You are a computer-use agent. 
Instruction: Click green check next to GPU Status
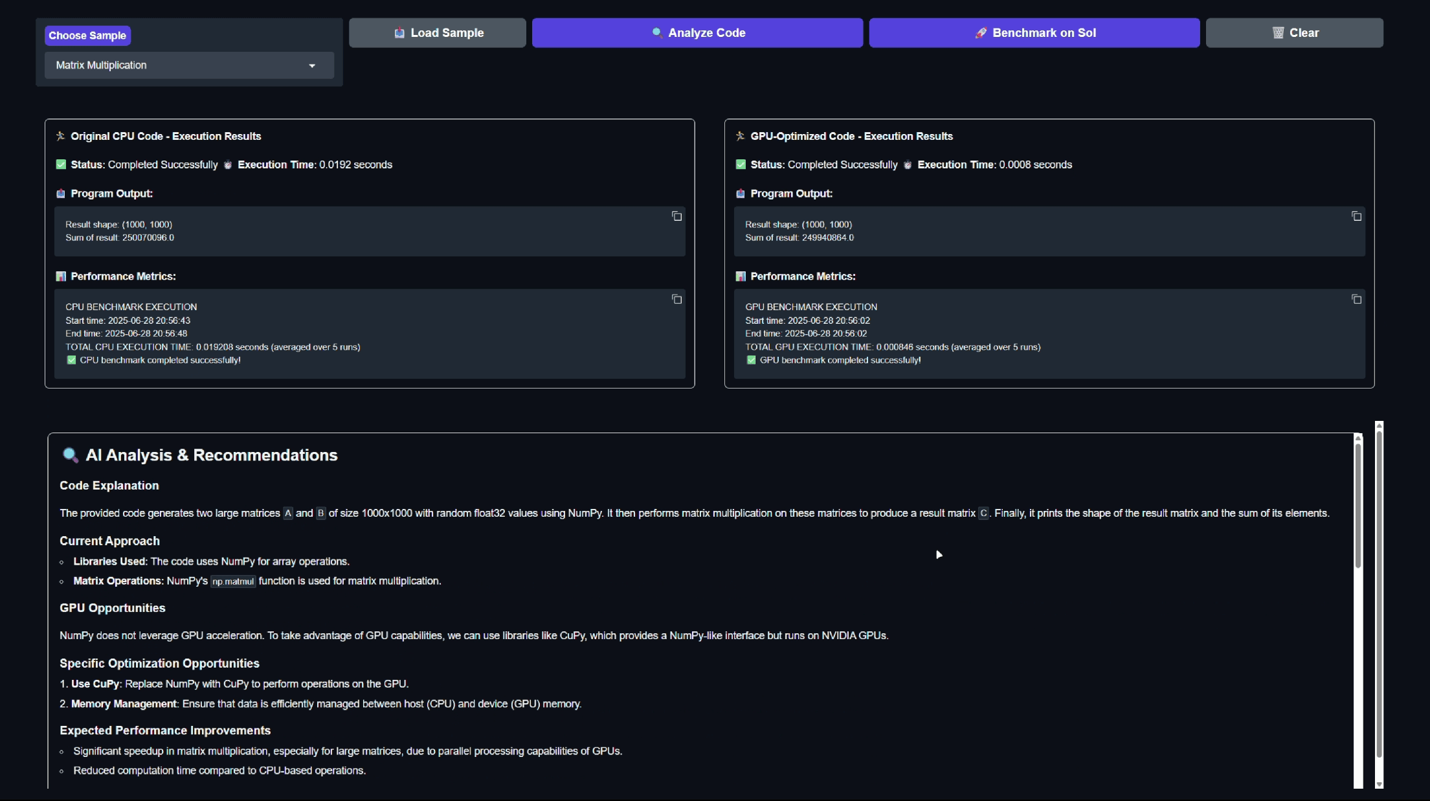(741, 164)
